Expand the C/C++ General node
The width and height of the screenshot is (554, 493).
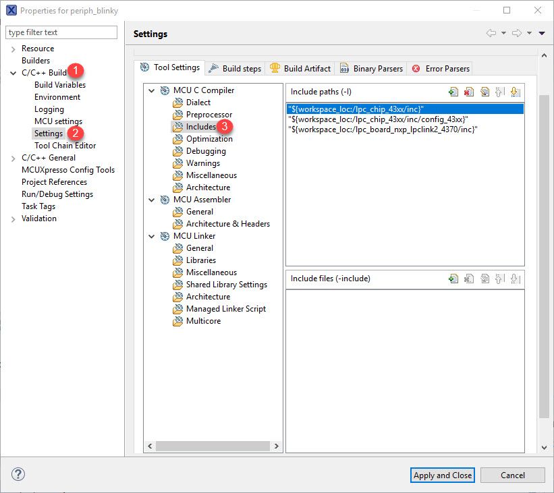pyautogui.click(x=13, y=158)
